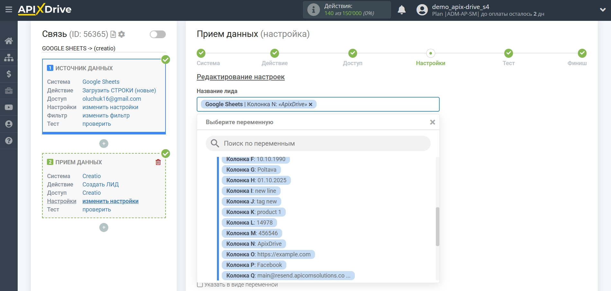Select the variable Колонка G: Poltava
Screen dimensions: 611x291
[251, 170]
